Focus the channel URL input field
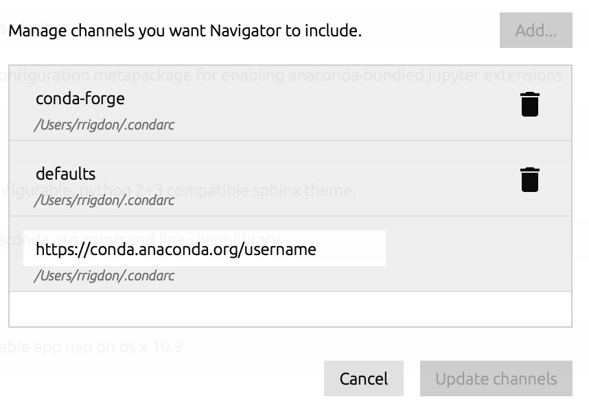 [205, 248]
